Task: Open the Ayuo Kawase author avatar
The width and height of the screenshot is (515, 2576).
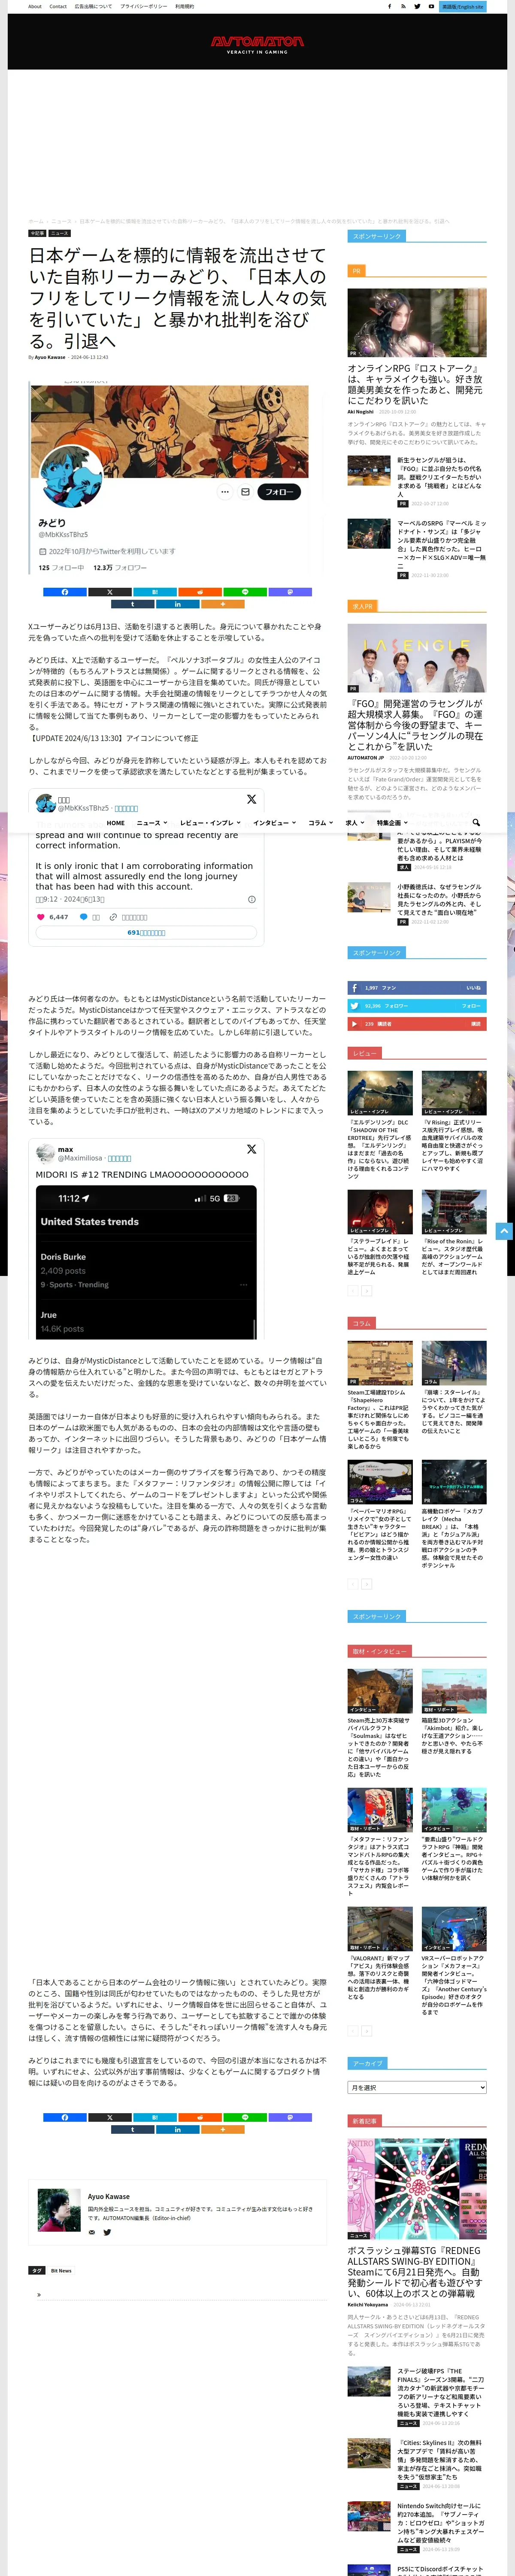Action: click(59, 2210)
